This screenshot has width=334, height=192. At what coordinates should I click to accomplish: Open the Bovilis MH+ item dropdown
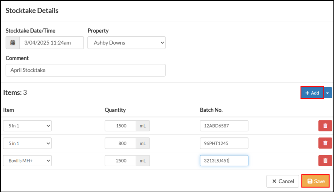coord(27,161)
